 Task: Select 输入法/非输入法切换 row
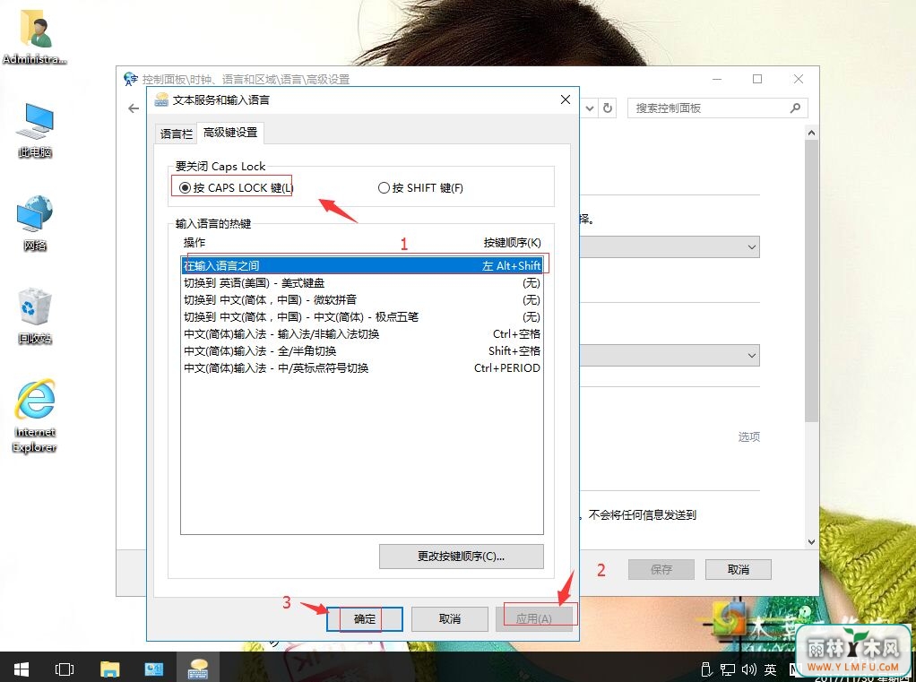click(x=362, y=334)
